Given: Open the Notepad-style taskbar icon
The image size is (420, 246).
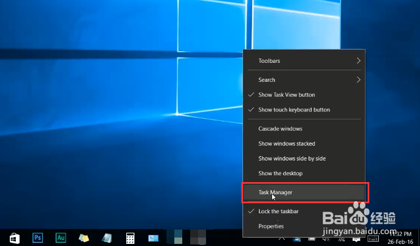Looking at the screenshot, I should 107,238.
